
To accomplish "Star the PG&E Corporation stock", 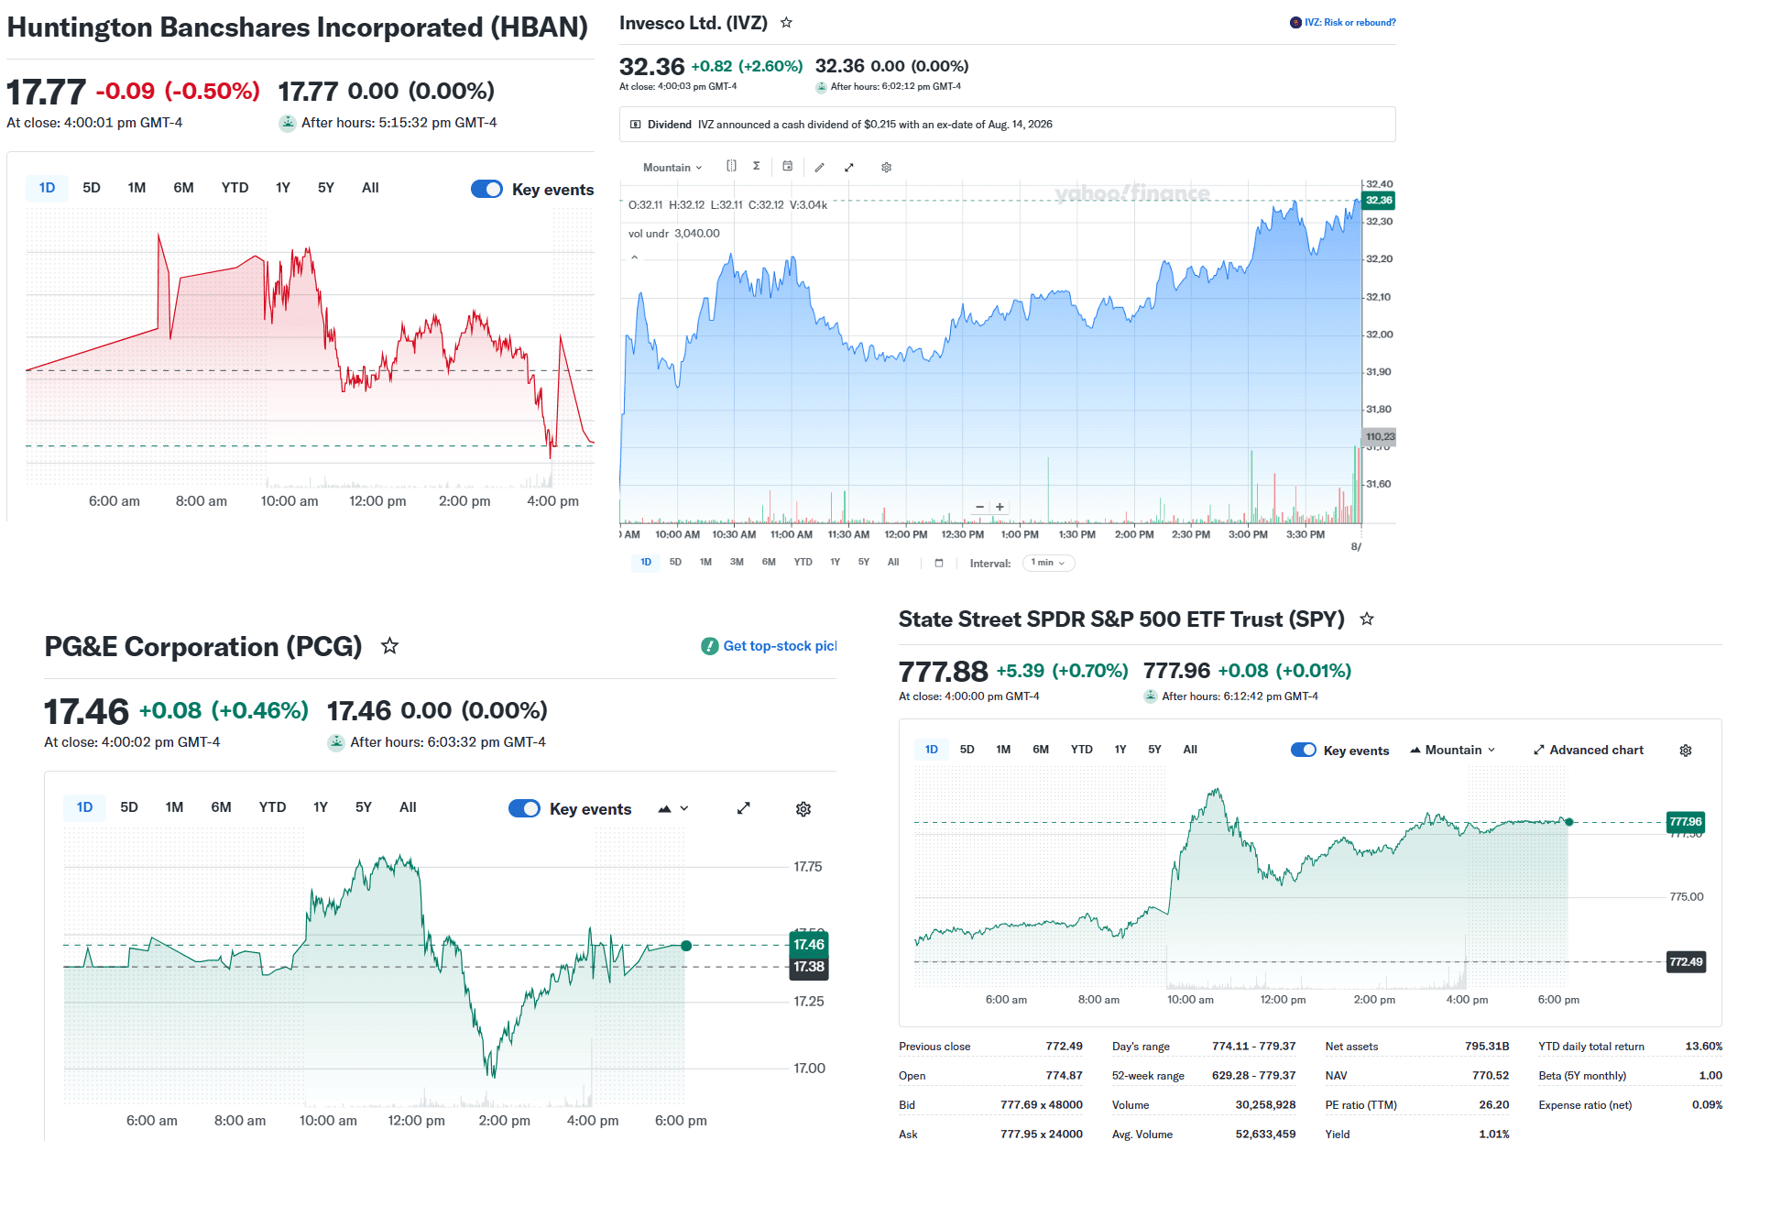I will (x=389, y=646).
